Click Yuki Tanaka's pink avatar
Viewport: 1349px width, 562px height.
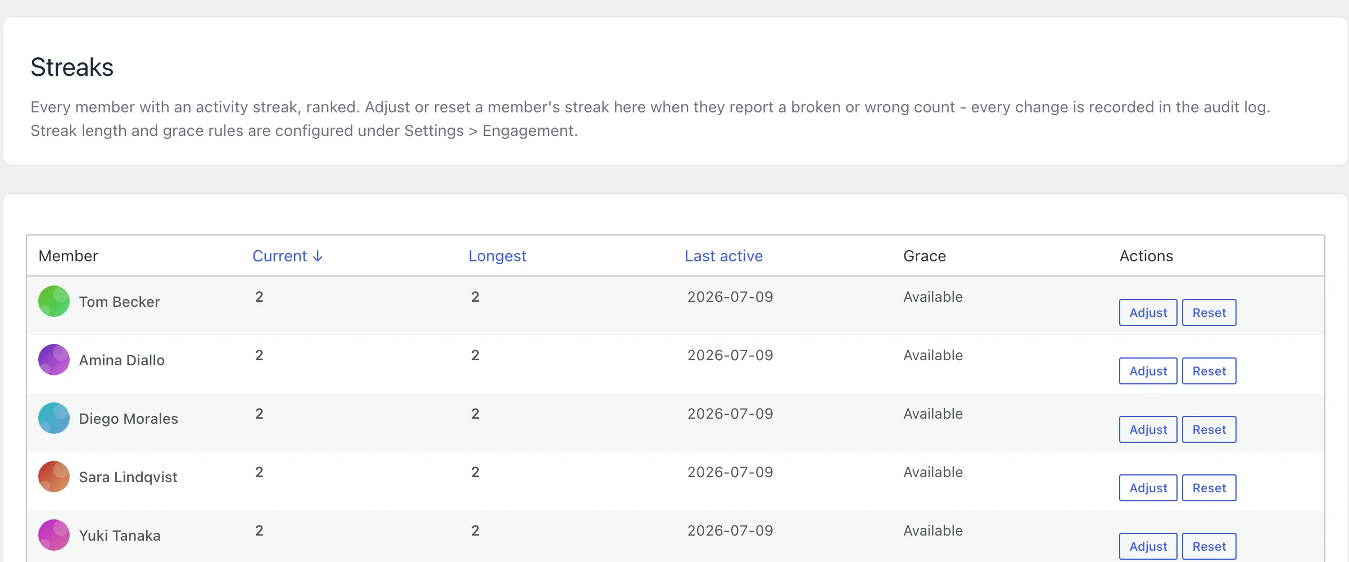coord(54,535)
